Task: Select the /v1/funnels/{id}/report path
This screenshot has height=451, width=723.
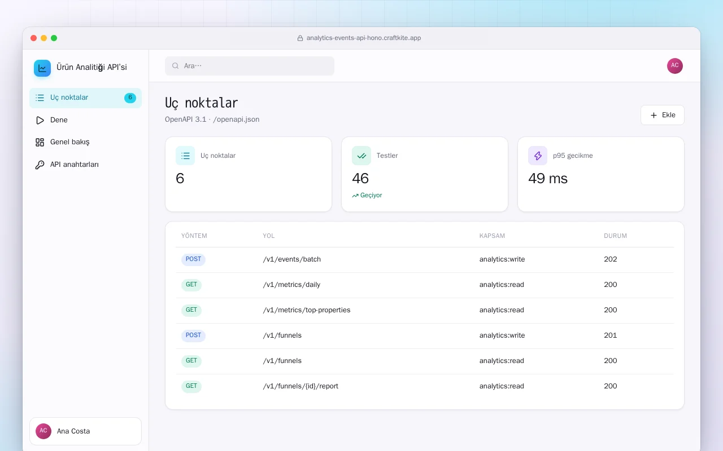Action: [x=300, y=386]
